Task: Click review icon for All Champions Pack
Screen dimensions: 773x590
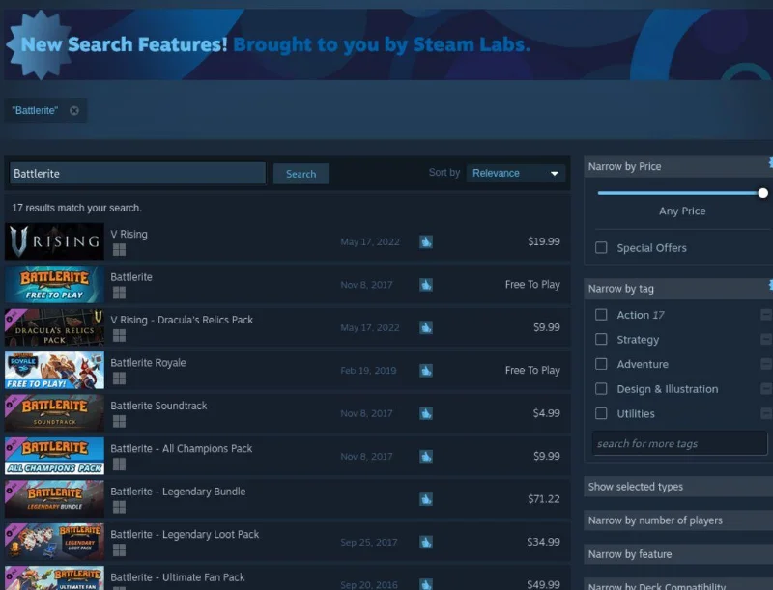Action: pos(426,456)
